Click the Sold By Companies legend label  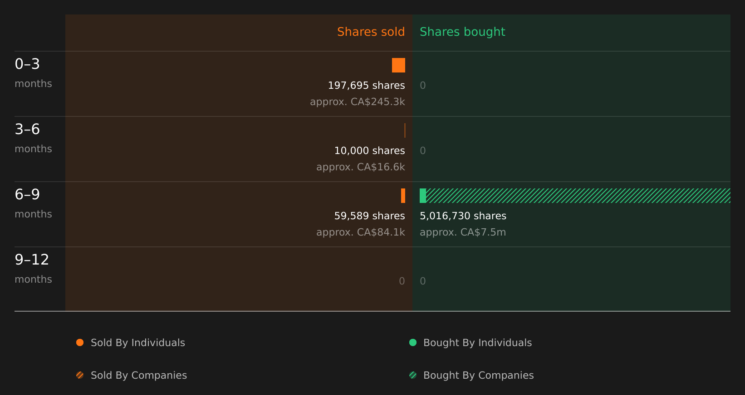tap(139, 375)
